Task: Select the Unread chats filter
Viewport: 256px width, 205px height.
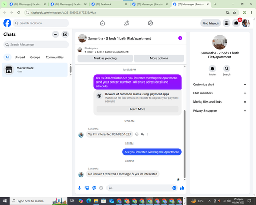Action: tap(19, 57)
